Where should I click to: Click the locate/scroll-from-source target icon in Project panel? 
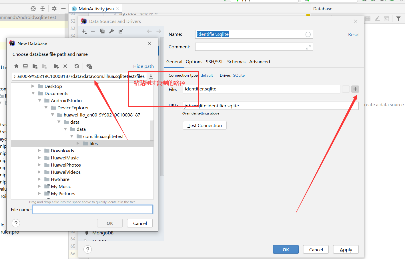pos(33,9)
